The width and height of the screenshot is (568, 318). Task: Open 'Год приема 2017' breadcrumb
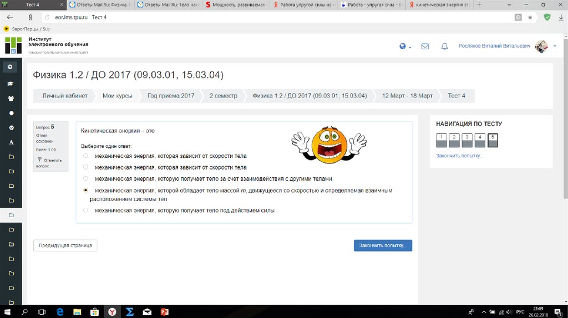(171, 96)
